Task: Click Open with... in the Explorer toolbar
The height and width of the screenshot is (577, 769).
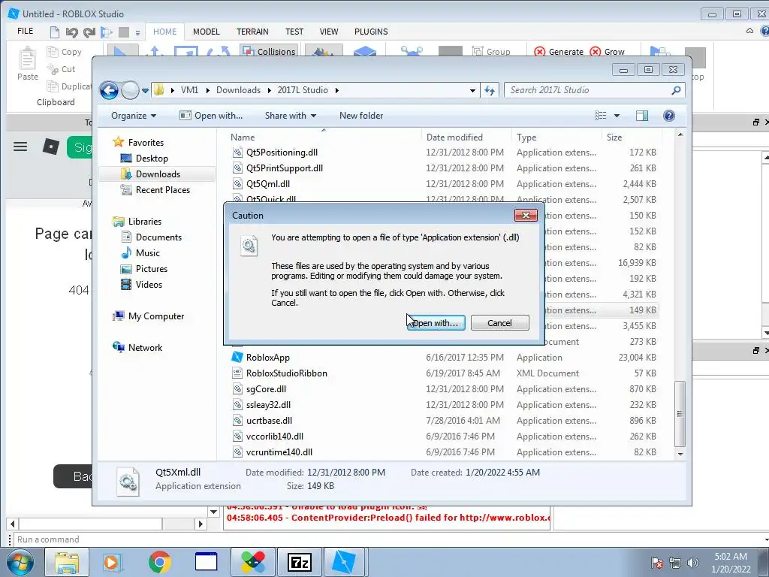Action: pyautogui.click(x=211, y=115)
